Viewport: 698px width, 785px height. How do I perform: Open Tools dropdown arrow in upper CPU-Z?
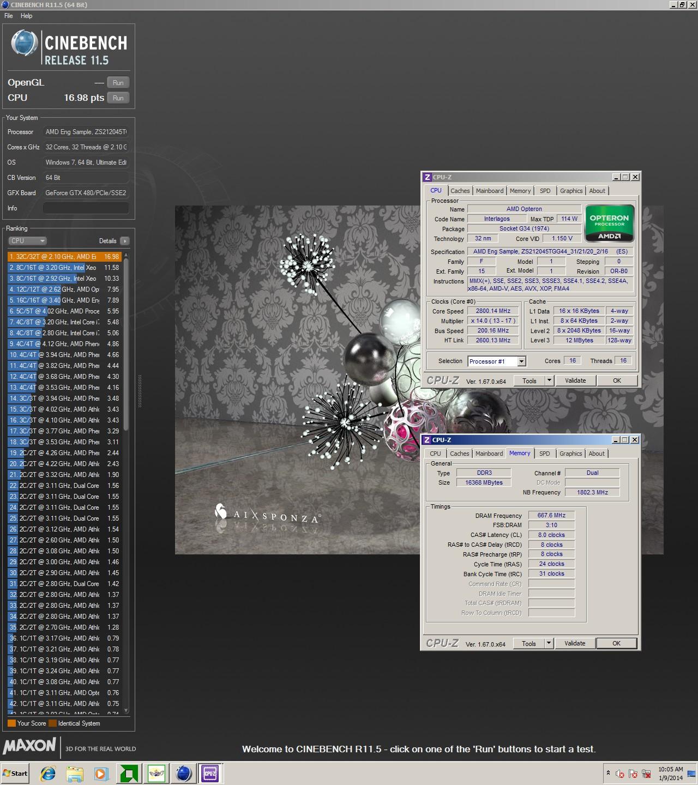coord(549,381)
